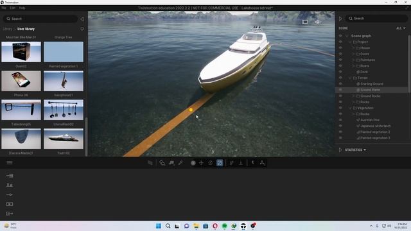Select the translate move tool

click(x=201, y=163)
